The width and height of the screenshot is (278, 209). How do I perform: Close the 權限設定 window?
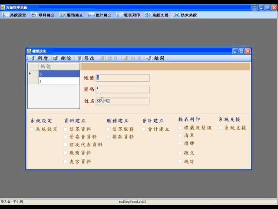click(248, 51)
